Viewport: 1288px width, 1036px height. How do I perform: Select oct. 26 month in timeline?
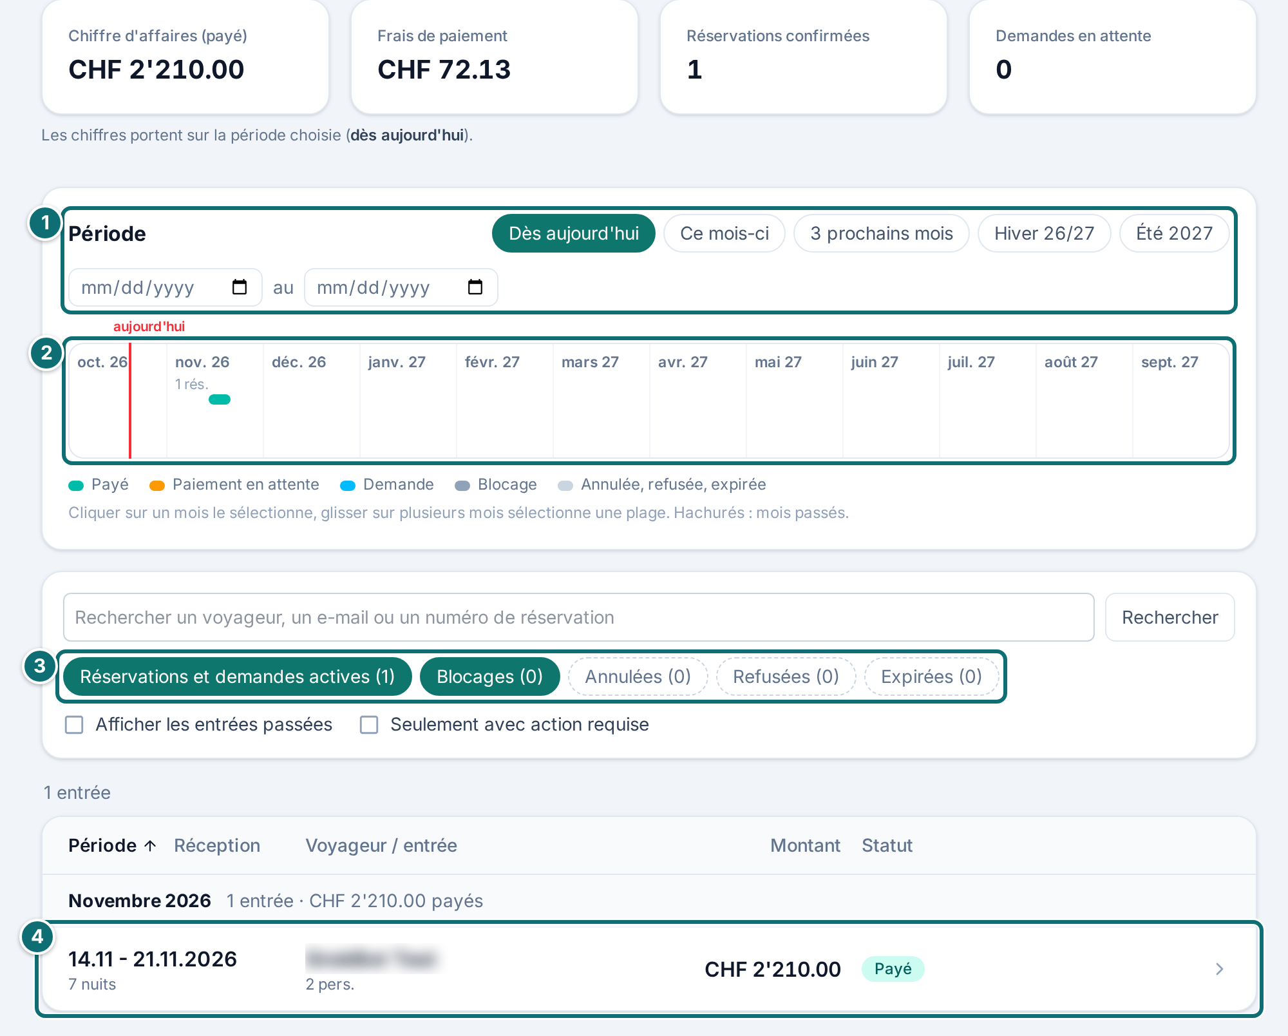pos(118,401)
